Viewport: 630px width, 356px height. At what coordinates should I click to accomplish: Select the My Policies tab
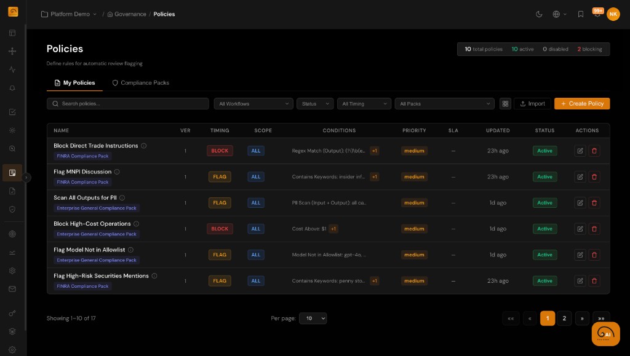[74, 82]
